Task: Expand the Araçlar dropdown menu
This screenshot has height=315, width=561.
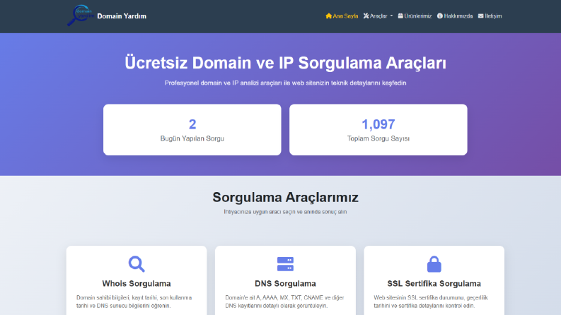Action: pos(378,16)
